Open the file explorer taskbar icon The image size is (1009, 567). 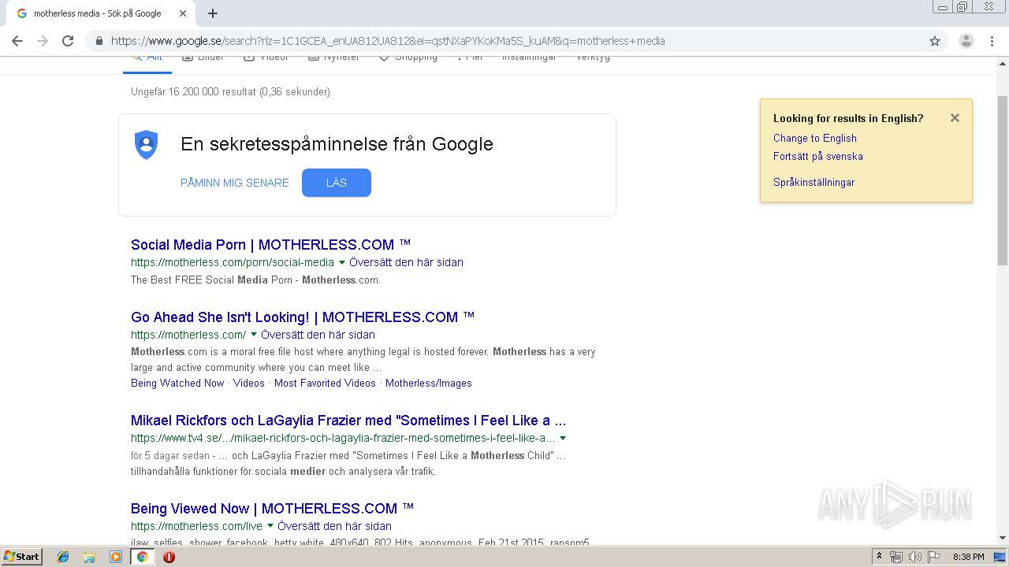pos(89,557)
